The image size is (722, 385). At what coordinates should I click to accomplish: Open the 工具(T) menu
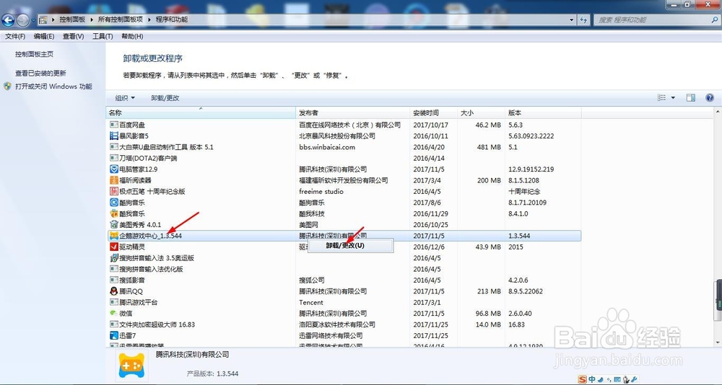[x=103, y=36]
